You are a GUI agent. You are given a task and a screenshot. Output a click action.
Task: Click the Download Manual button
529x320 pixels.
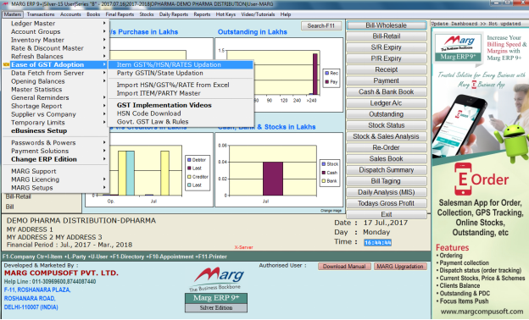tap(344, 267)
